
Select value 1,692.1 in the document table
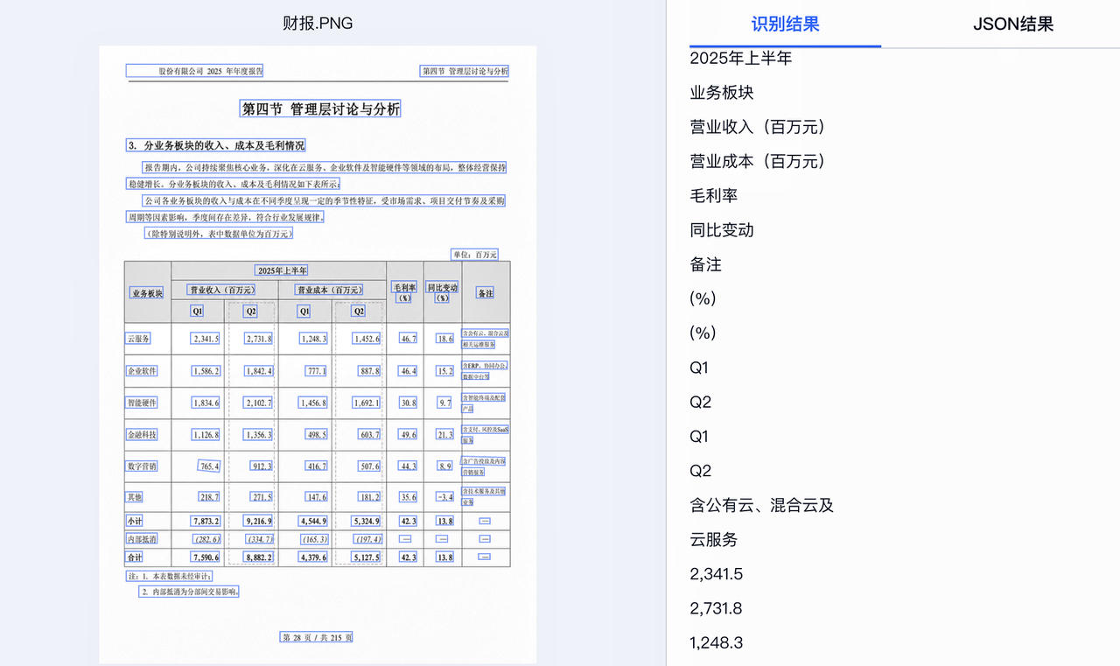[x=367, y=403]
